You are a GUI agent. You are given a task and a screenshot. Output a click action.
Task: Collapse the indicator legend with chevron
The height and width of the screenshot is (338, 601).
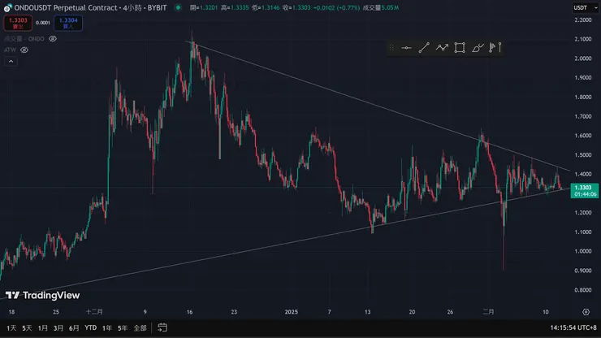(11, 62)
